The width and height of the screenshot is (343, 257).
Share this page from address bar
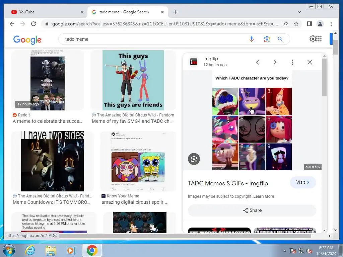tap(285, 24)
